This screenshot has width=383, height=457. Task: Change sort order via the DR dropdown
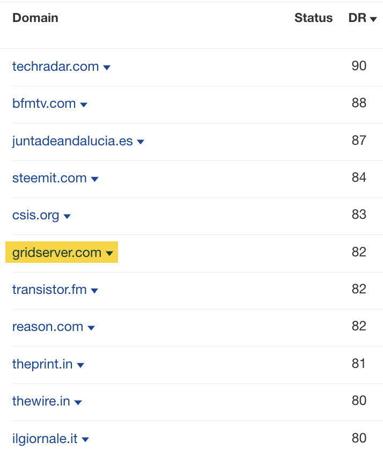(x=363, y=18)
